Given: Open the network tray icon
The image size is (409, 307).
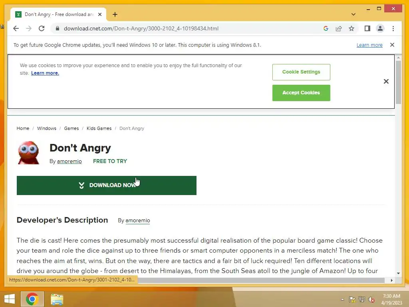Looking at the screenshot, I should 362,299.
